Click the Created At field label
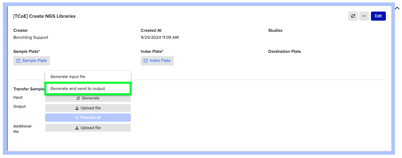Image resolution: width=402 pixels, height=158 pixels. [151, 31]
